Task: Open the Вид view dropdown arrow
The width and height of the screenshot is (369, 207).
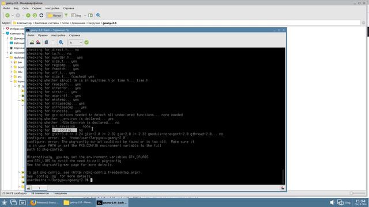Action: (x=85, y=16)
